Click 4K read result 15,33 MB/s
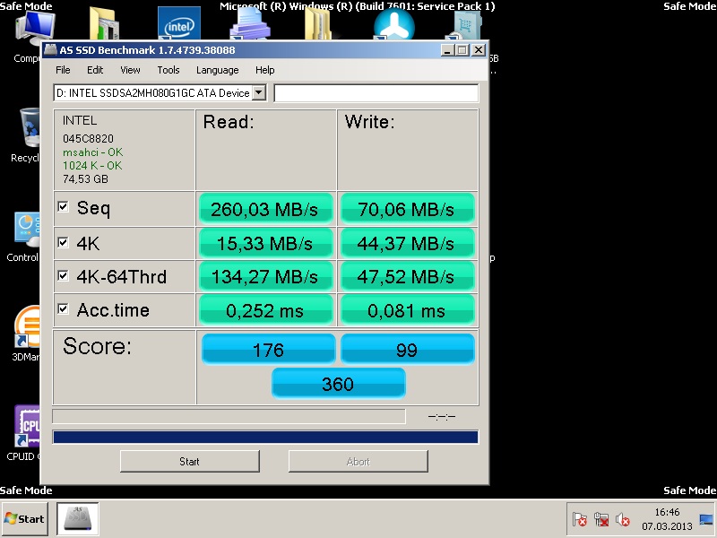 click(265, 243)
